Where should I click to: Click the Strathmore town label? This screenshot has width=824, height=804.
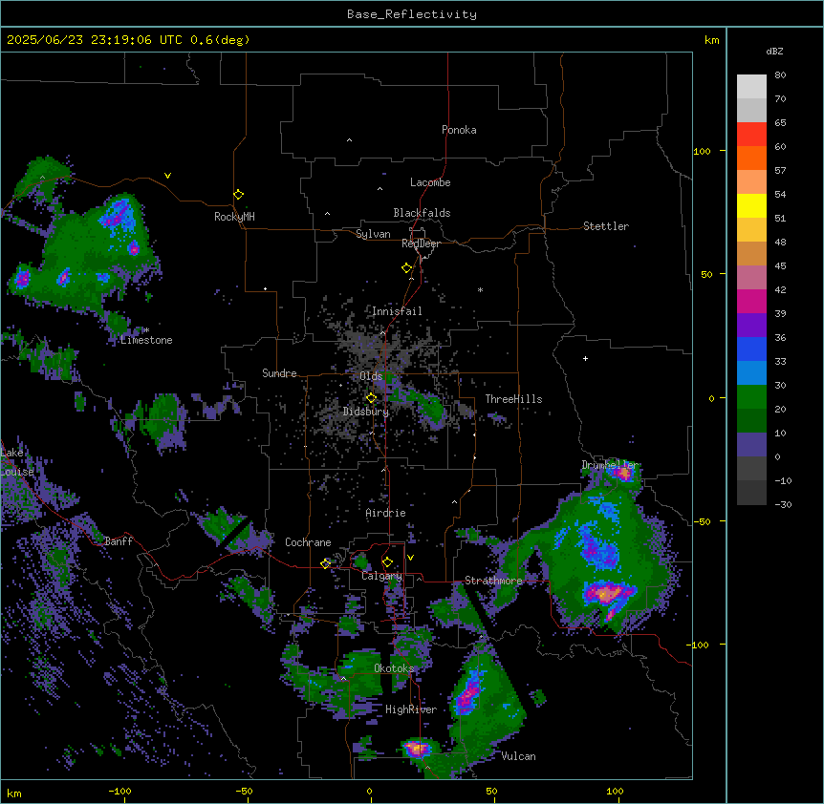(493, 581)
